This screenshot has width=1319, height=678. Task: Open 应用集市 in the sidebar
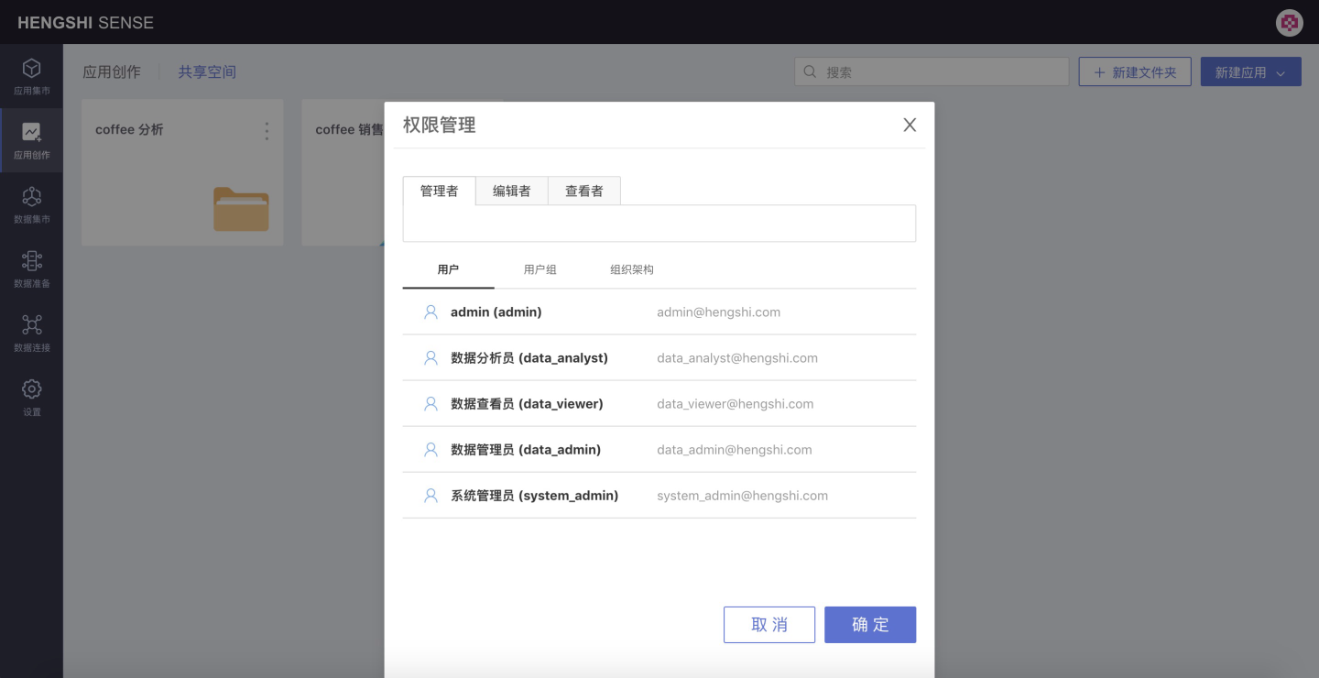click(x=31, y=76)
